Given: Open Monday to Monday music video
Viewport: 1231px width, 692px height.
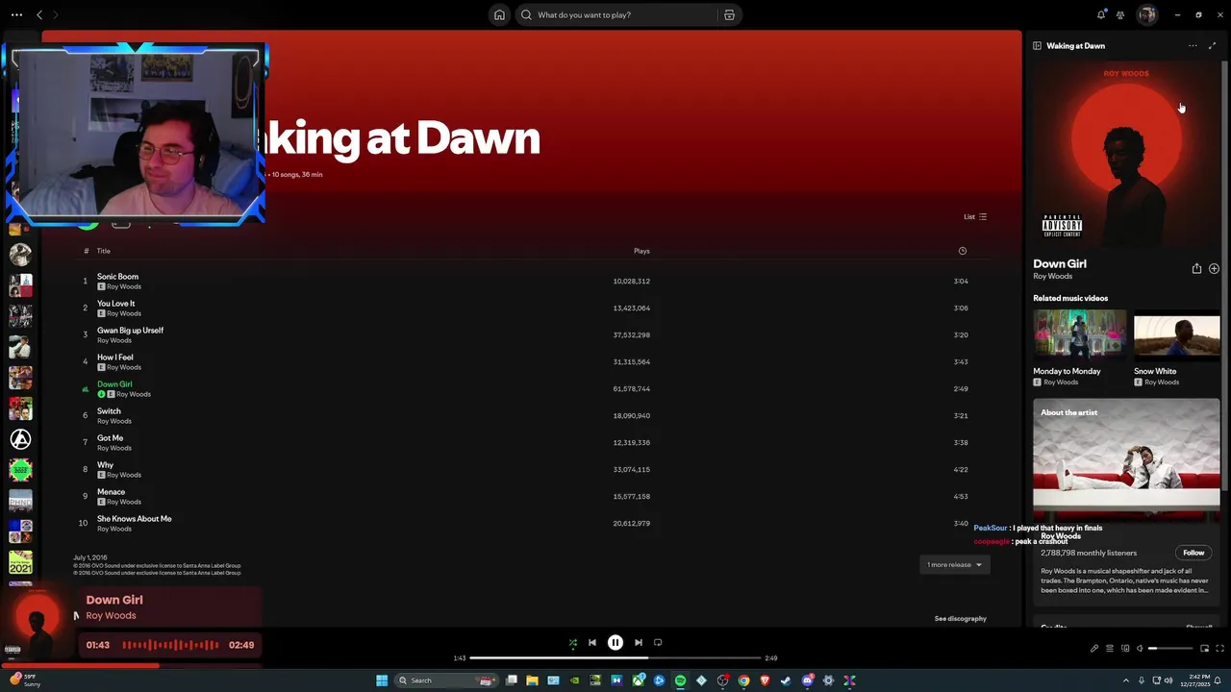Looking at the screenshot, I should (x=1079, y=334).
